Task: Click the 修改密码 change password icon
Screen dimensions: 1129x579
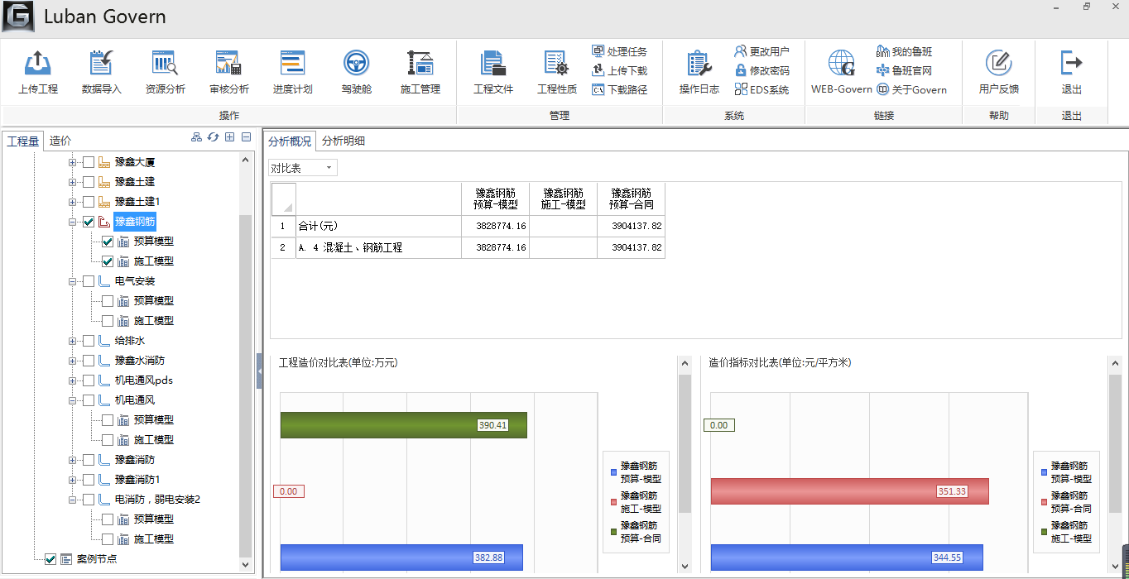Action: 741,70
